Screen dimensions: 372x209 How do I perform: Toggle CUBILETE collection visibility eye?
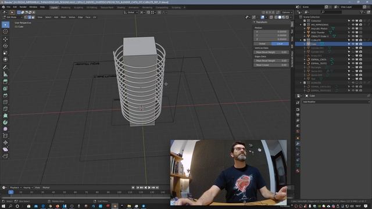click(353, 40)
